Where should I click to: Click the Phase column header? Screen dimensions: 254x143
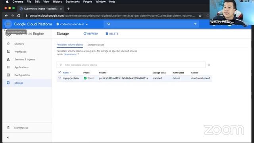(87, 73)
